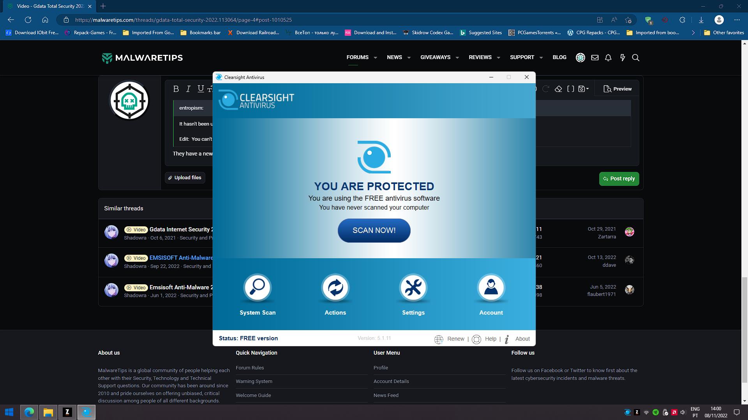The width and height of the screenshot is (748, 420).
Task: Click the forum search magnifier icon
Action: pos(635,58)
